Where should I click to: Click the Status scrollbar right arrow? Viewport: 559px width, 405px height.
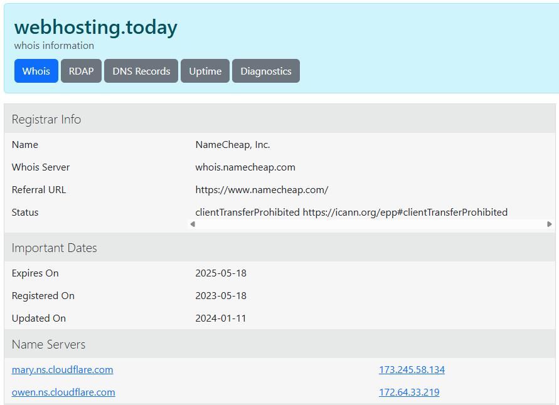[x=549, y=224]
